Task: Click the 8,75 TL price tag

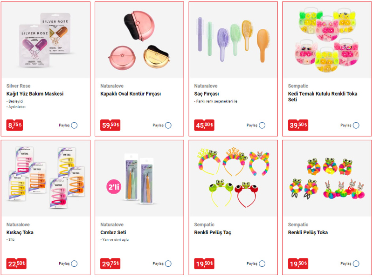Action: [15, 125]
